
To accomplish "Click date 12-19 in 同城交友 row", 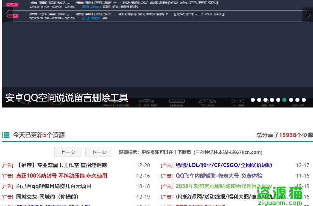I will [143, 197].
